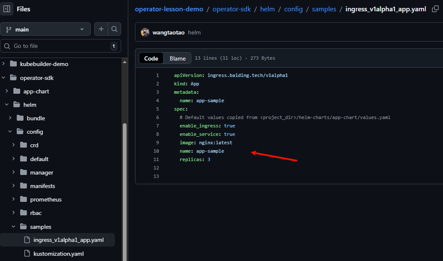Click the kustomization.yaml file icon
Viewport: 443px width, 261px height.
(x=26, y=254)
